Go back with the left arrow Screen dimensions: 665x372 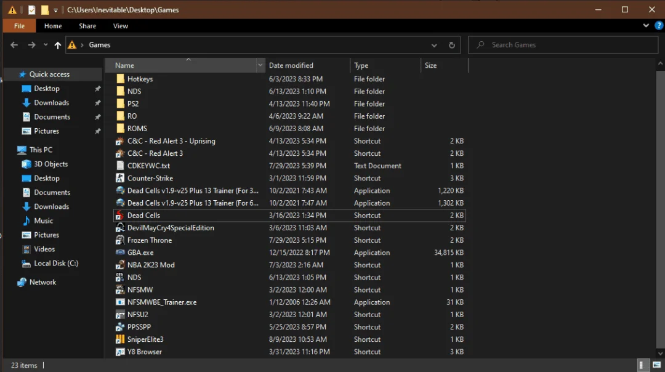pos(14,45)
